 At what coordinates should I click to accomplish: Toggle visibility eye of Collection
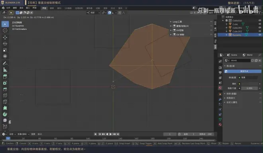[x=260, y=20]
